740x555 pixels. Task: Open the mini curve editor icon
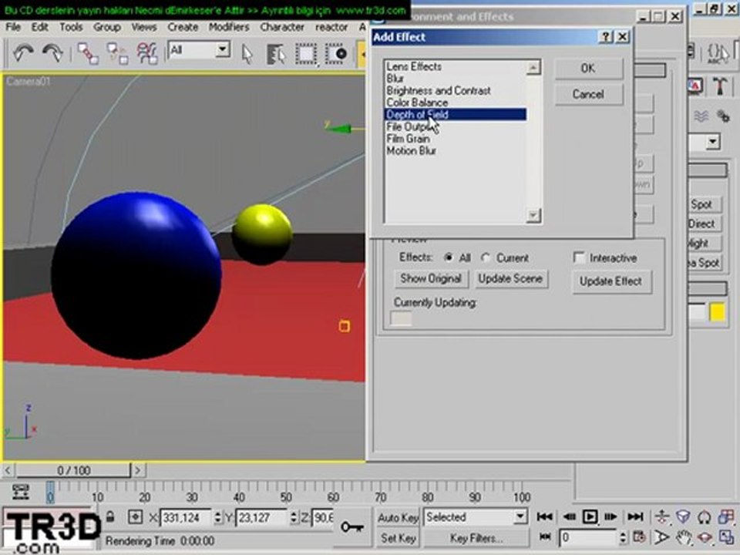[x=20, y=491]
